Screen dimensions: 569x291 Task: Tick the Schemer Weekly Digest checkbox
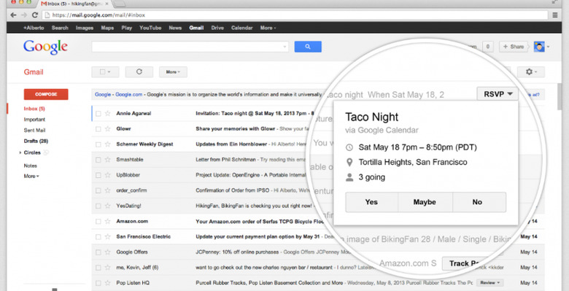(x=98, y=144)
